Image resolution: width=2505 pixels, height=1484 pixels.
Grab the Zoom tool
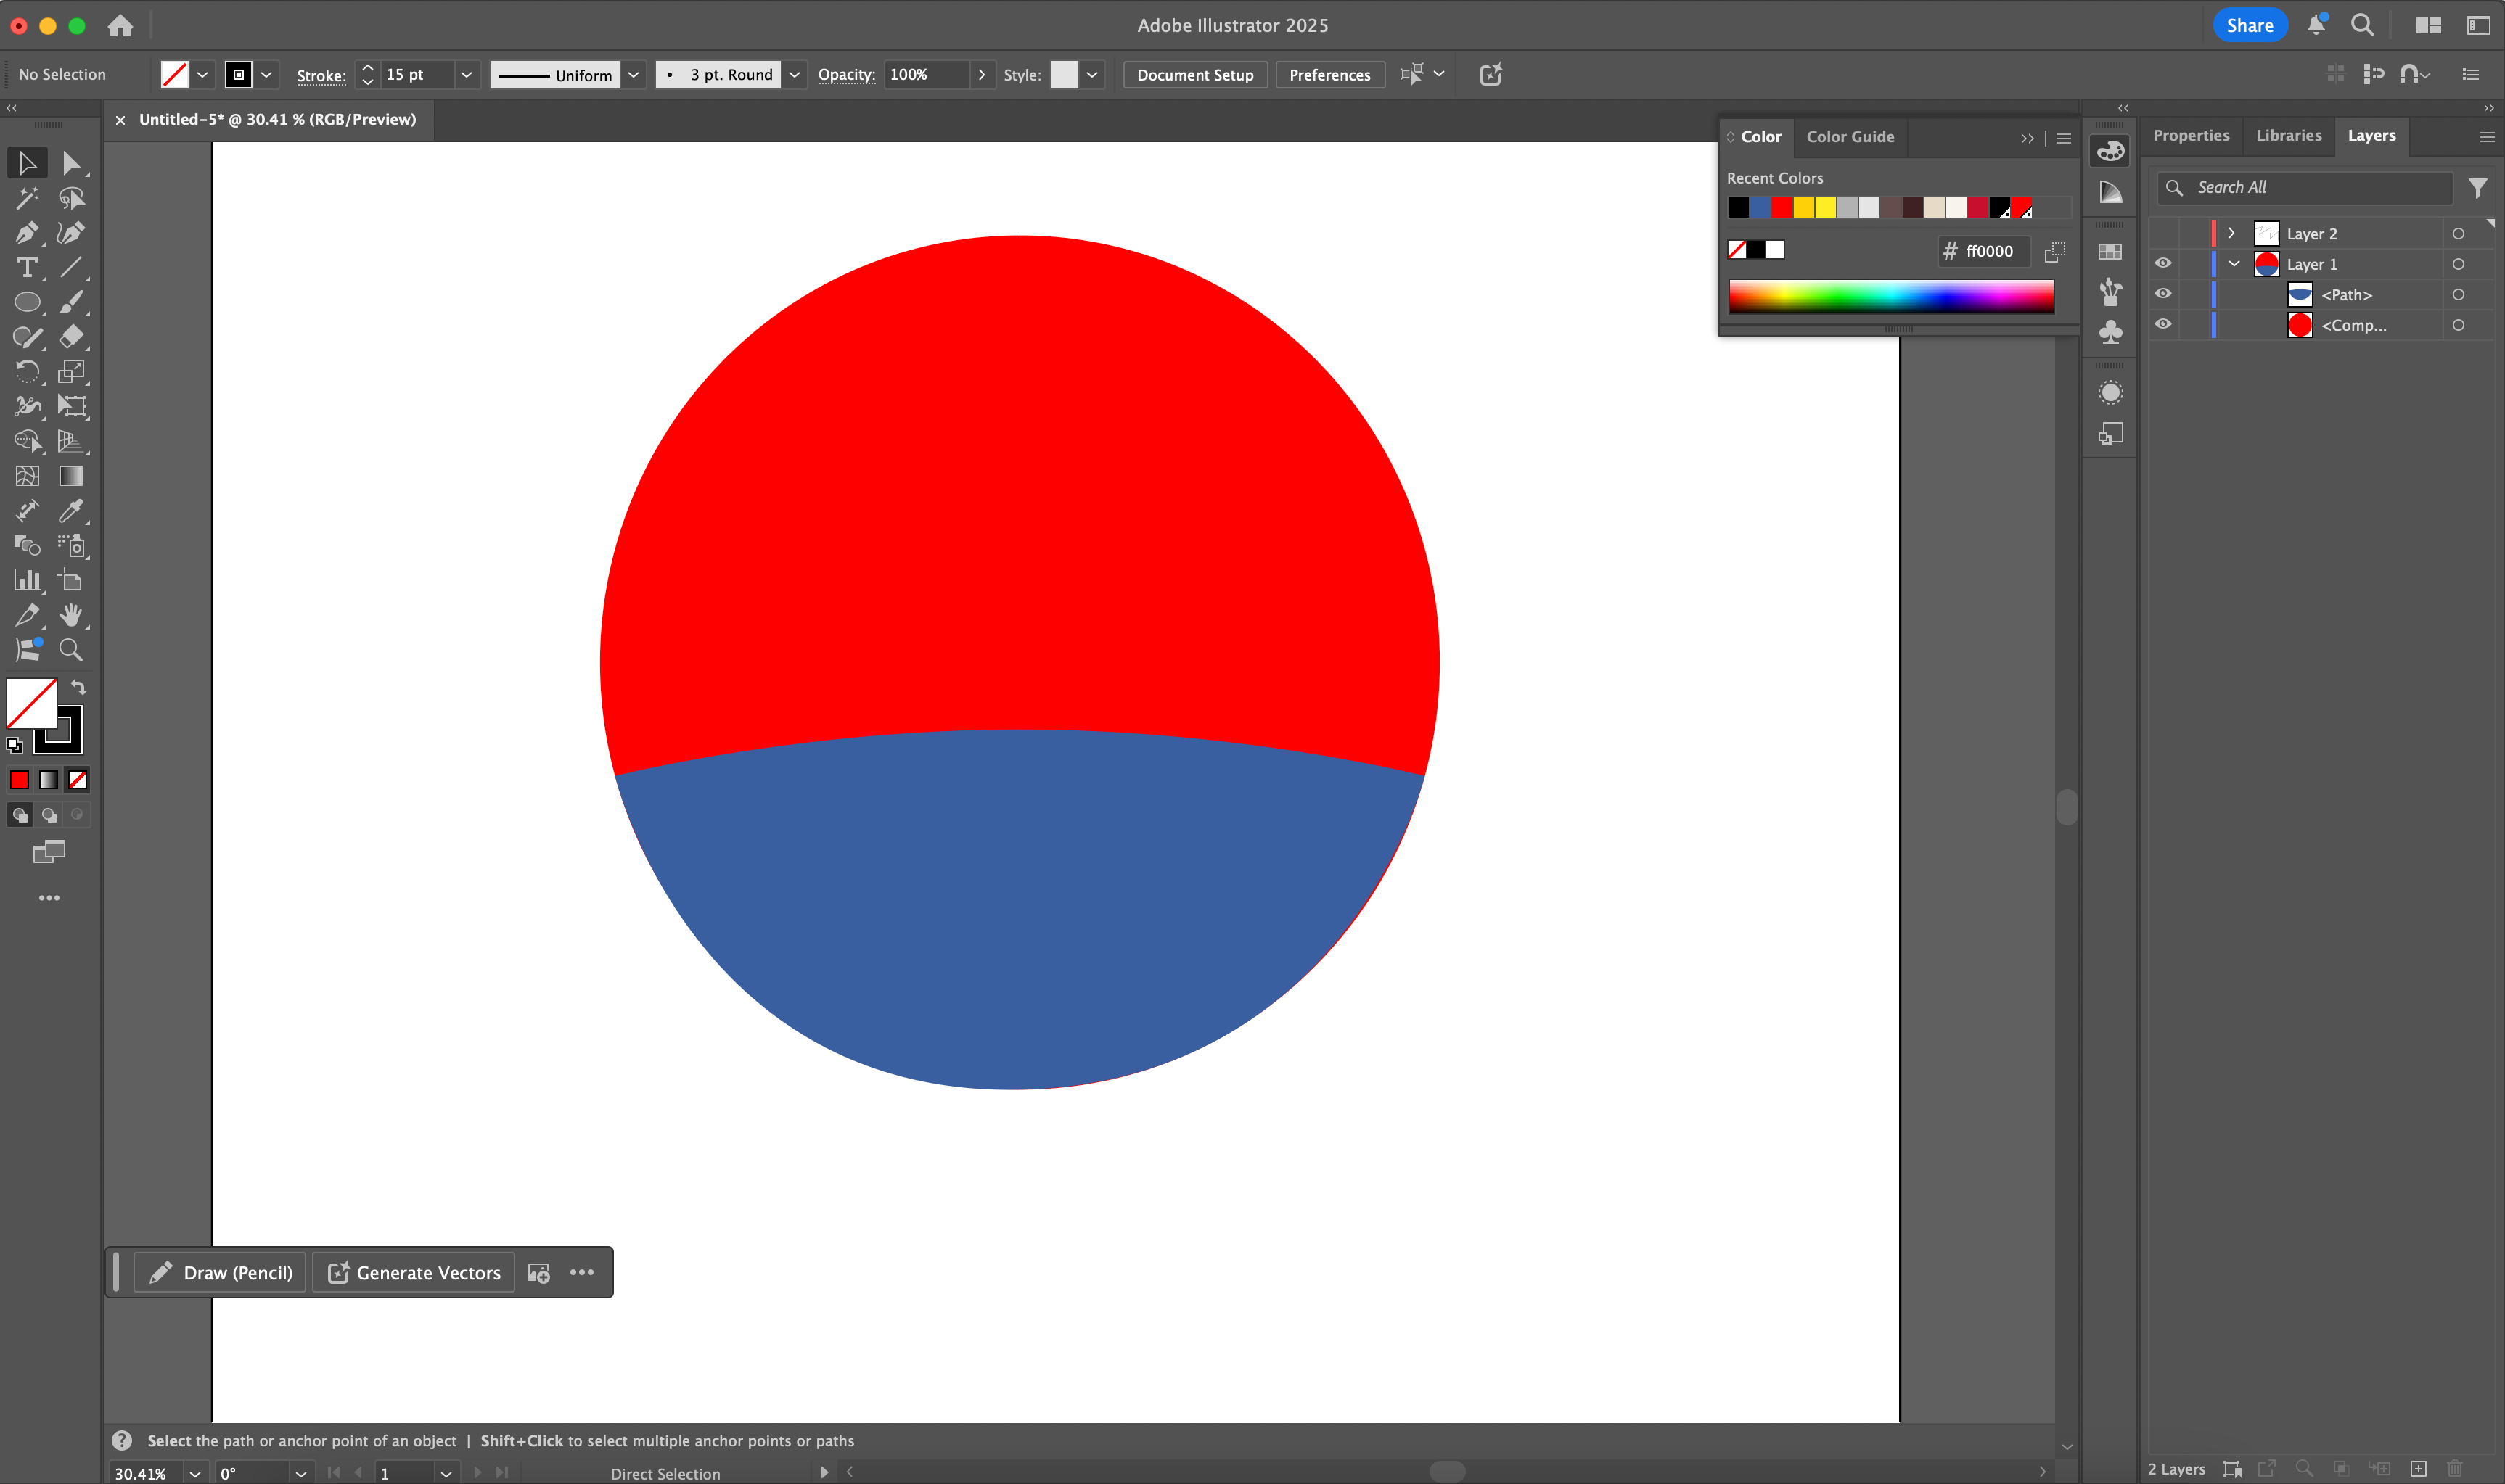tap(72, 650)
